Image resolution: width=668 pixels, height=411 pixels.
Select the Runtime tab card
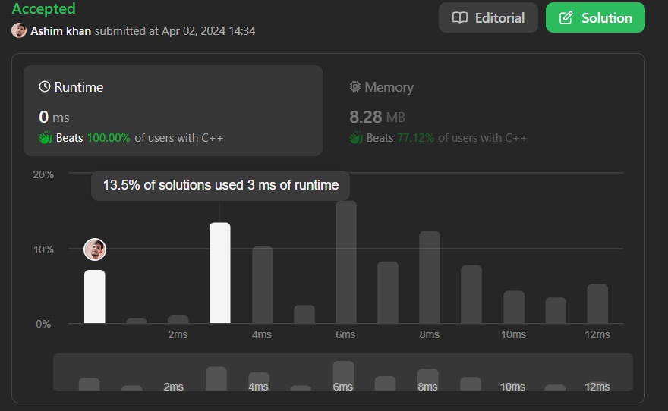[x=173, y=111]
